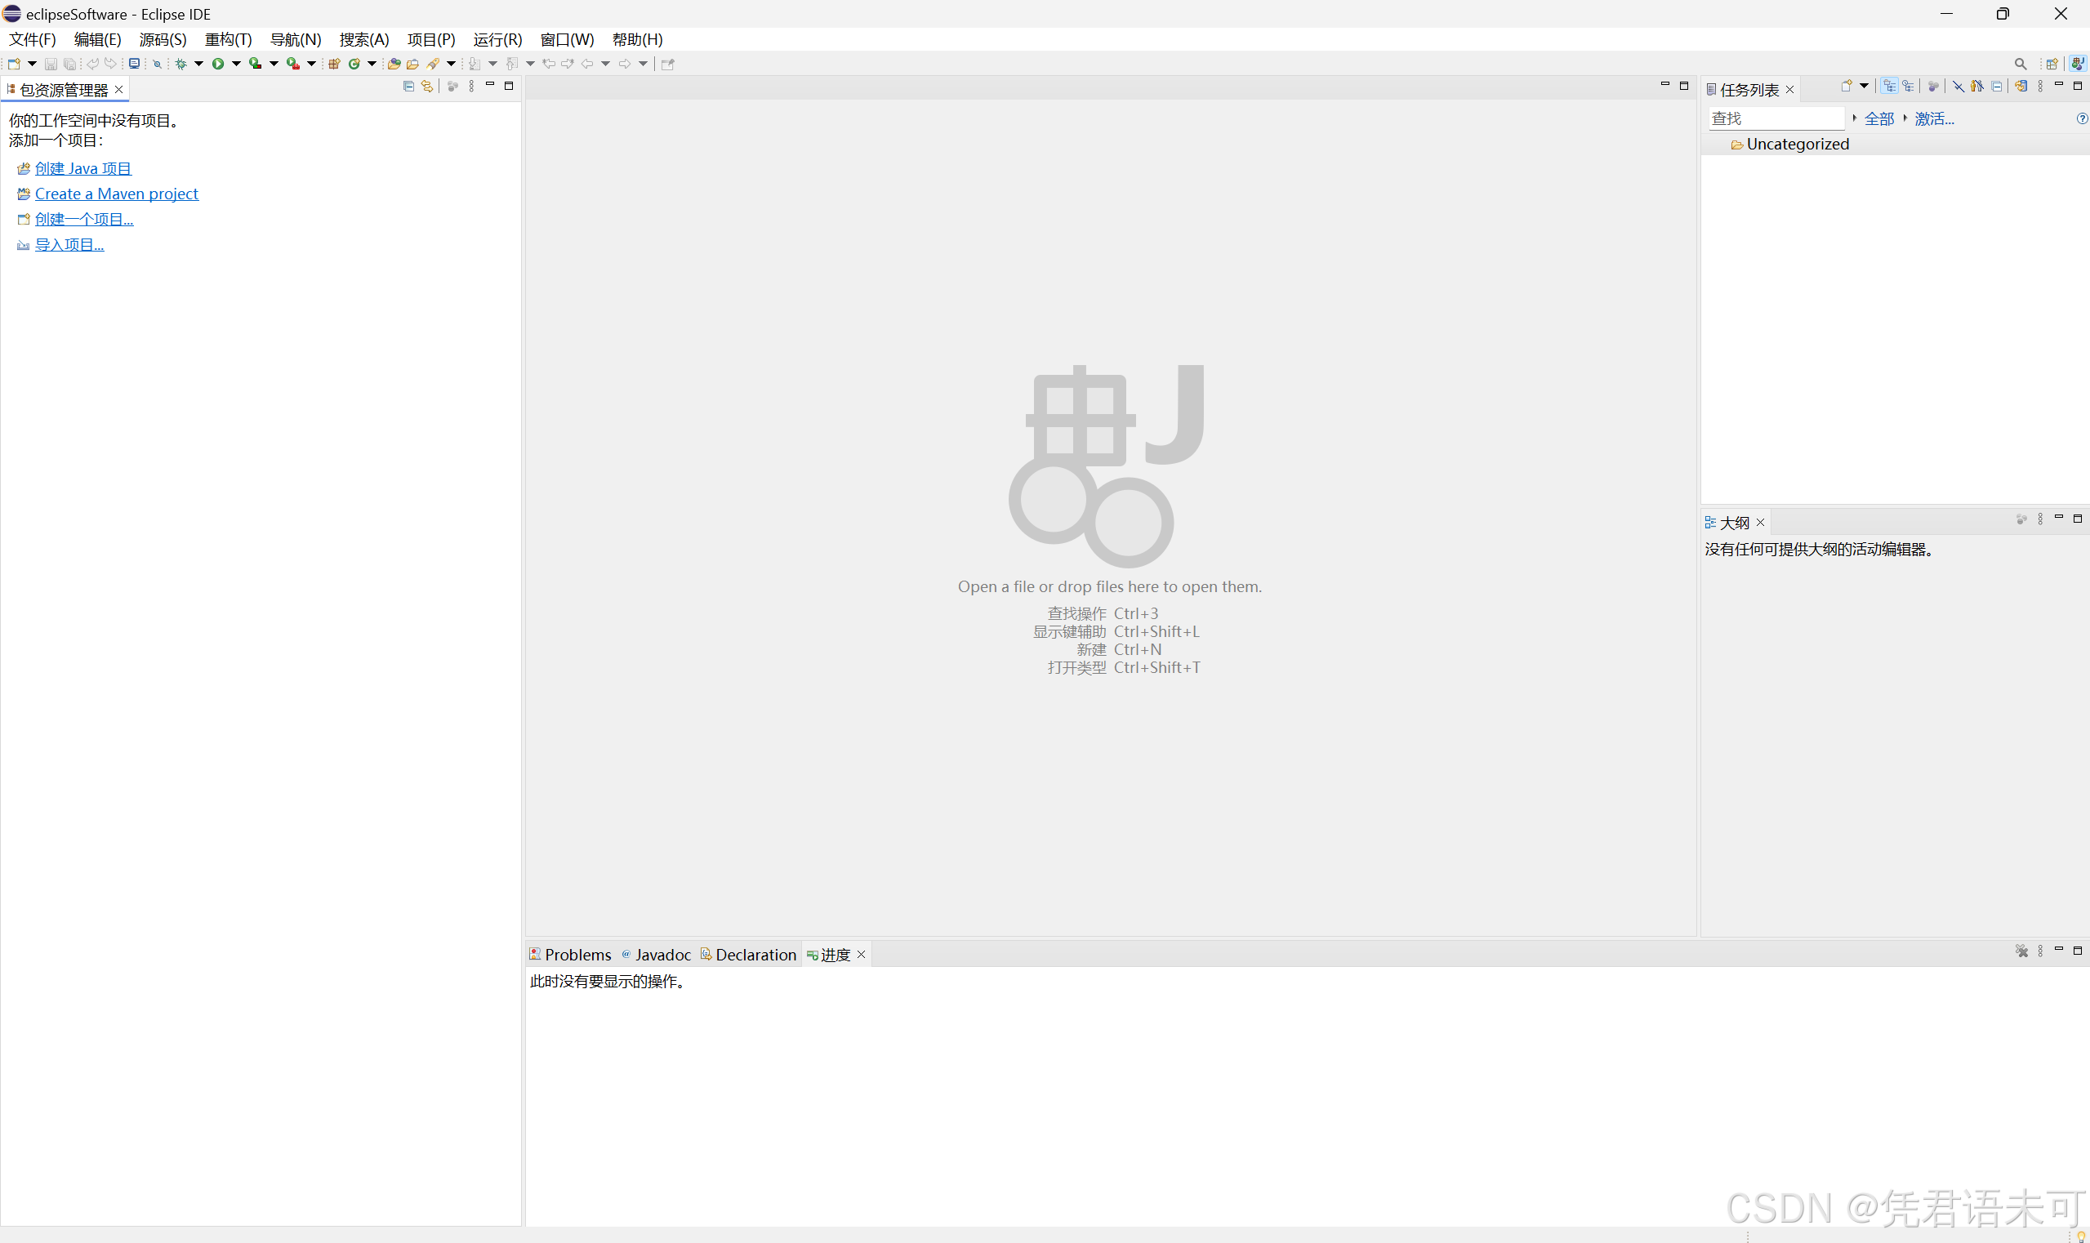This screenshot has height=1243, width=2090.
Task: Open dropdown arrow beside New Task icon
Action: (x=1865, y=86)
